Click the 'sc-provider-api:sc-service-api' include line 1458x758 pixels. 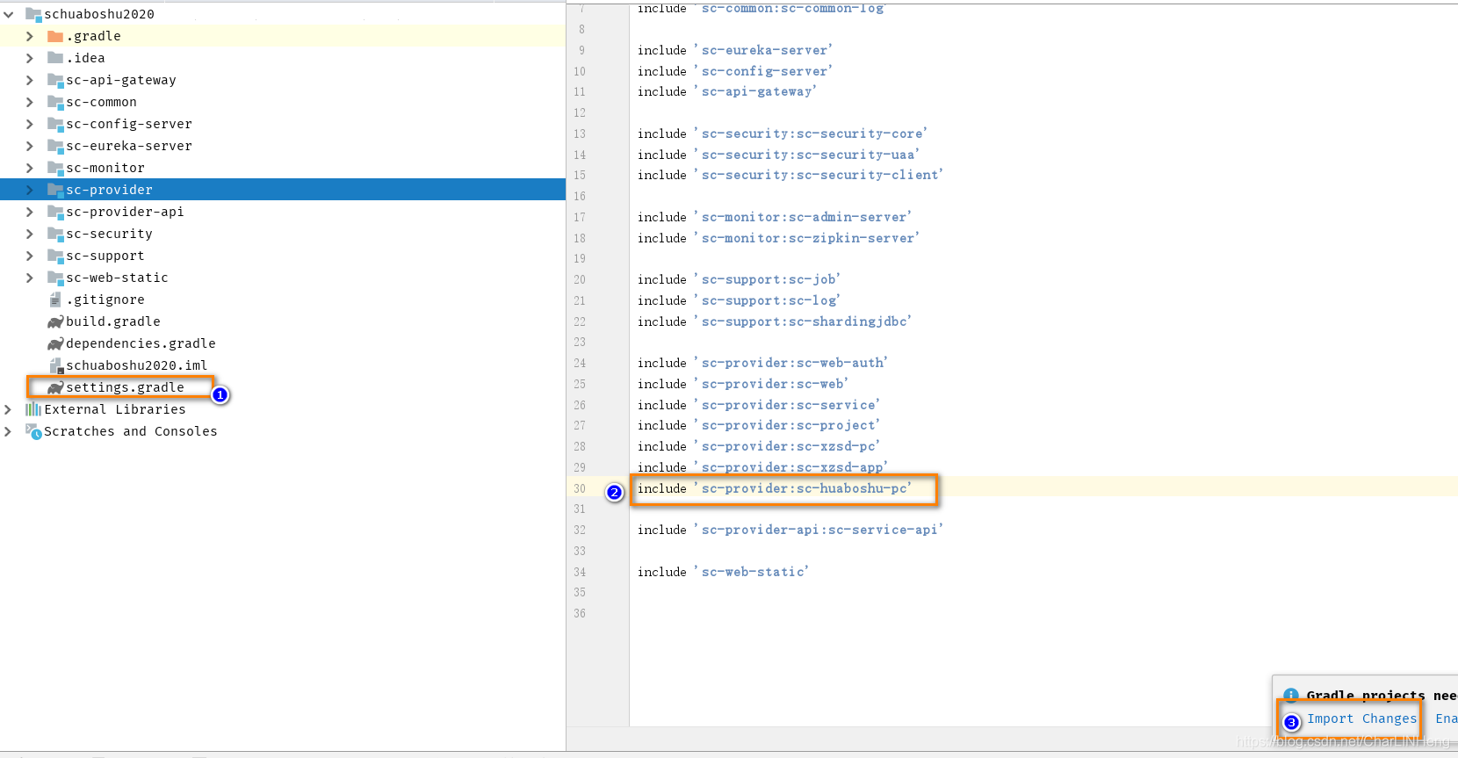pos(790,530)
